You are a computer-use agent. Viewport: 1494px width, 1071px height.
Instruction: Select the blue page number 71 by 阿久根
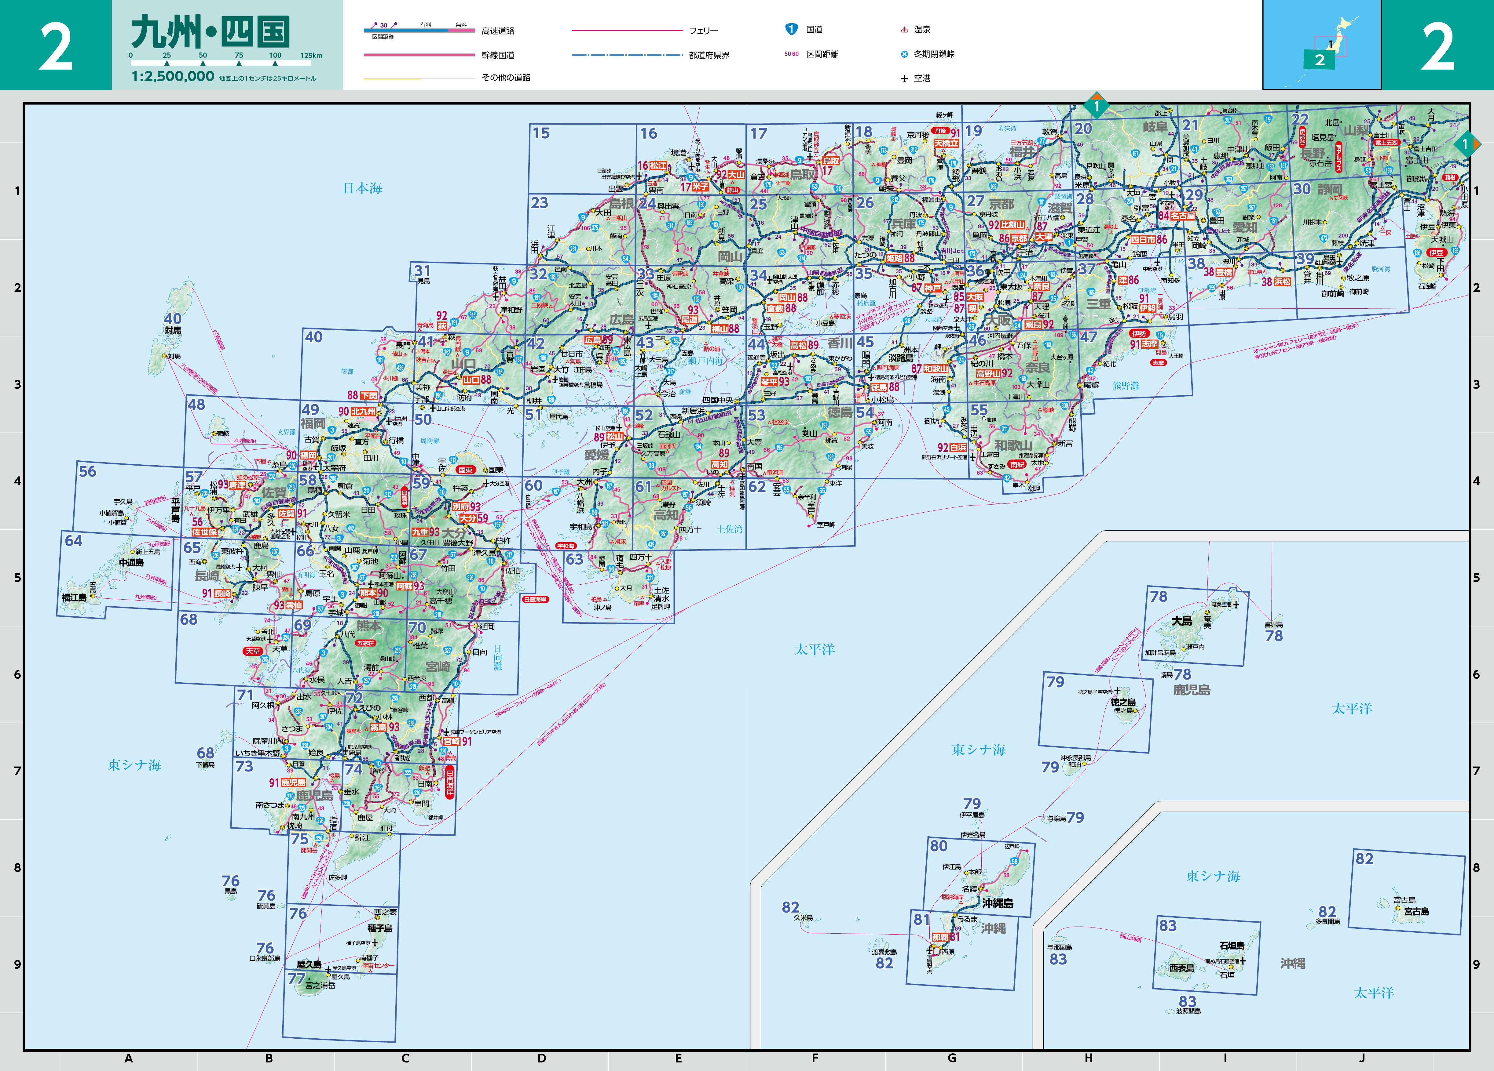pos(245,695)
